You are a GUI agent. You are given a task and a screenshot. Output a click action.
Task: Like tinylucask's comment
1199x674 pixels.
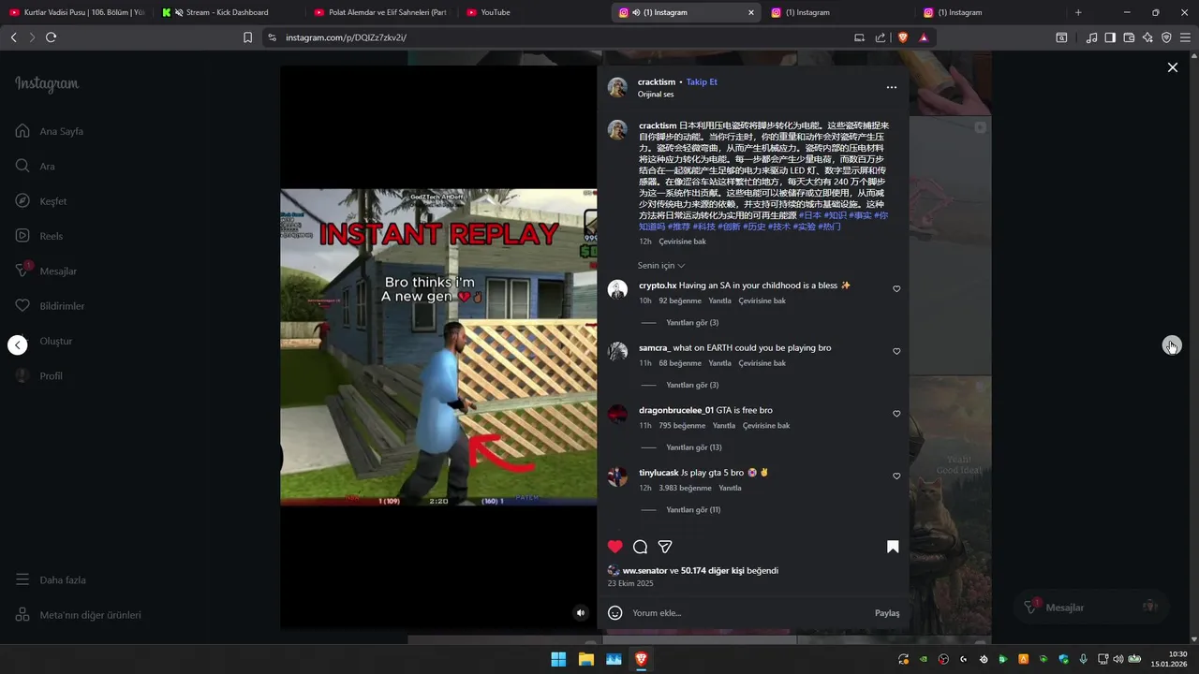pos(896,476)
